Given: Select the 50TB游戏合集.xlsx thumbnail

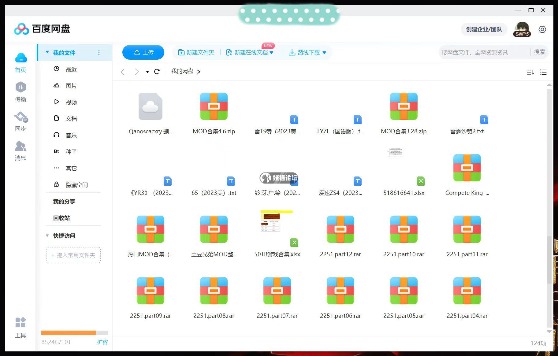Looking at the screenshot, I should pyautogui.click(x=277, y=221).
